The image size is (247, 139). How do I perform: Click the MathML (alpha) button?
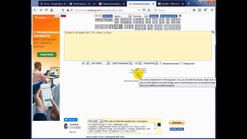[x=177, y=129]
